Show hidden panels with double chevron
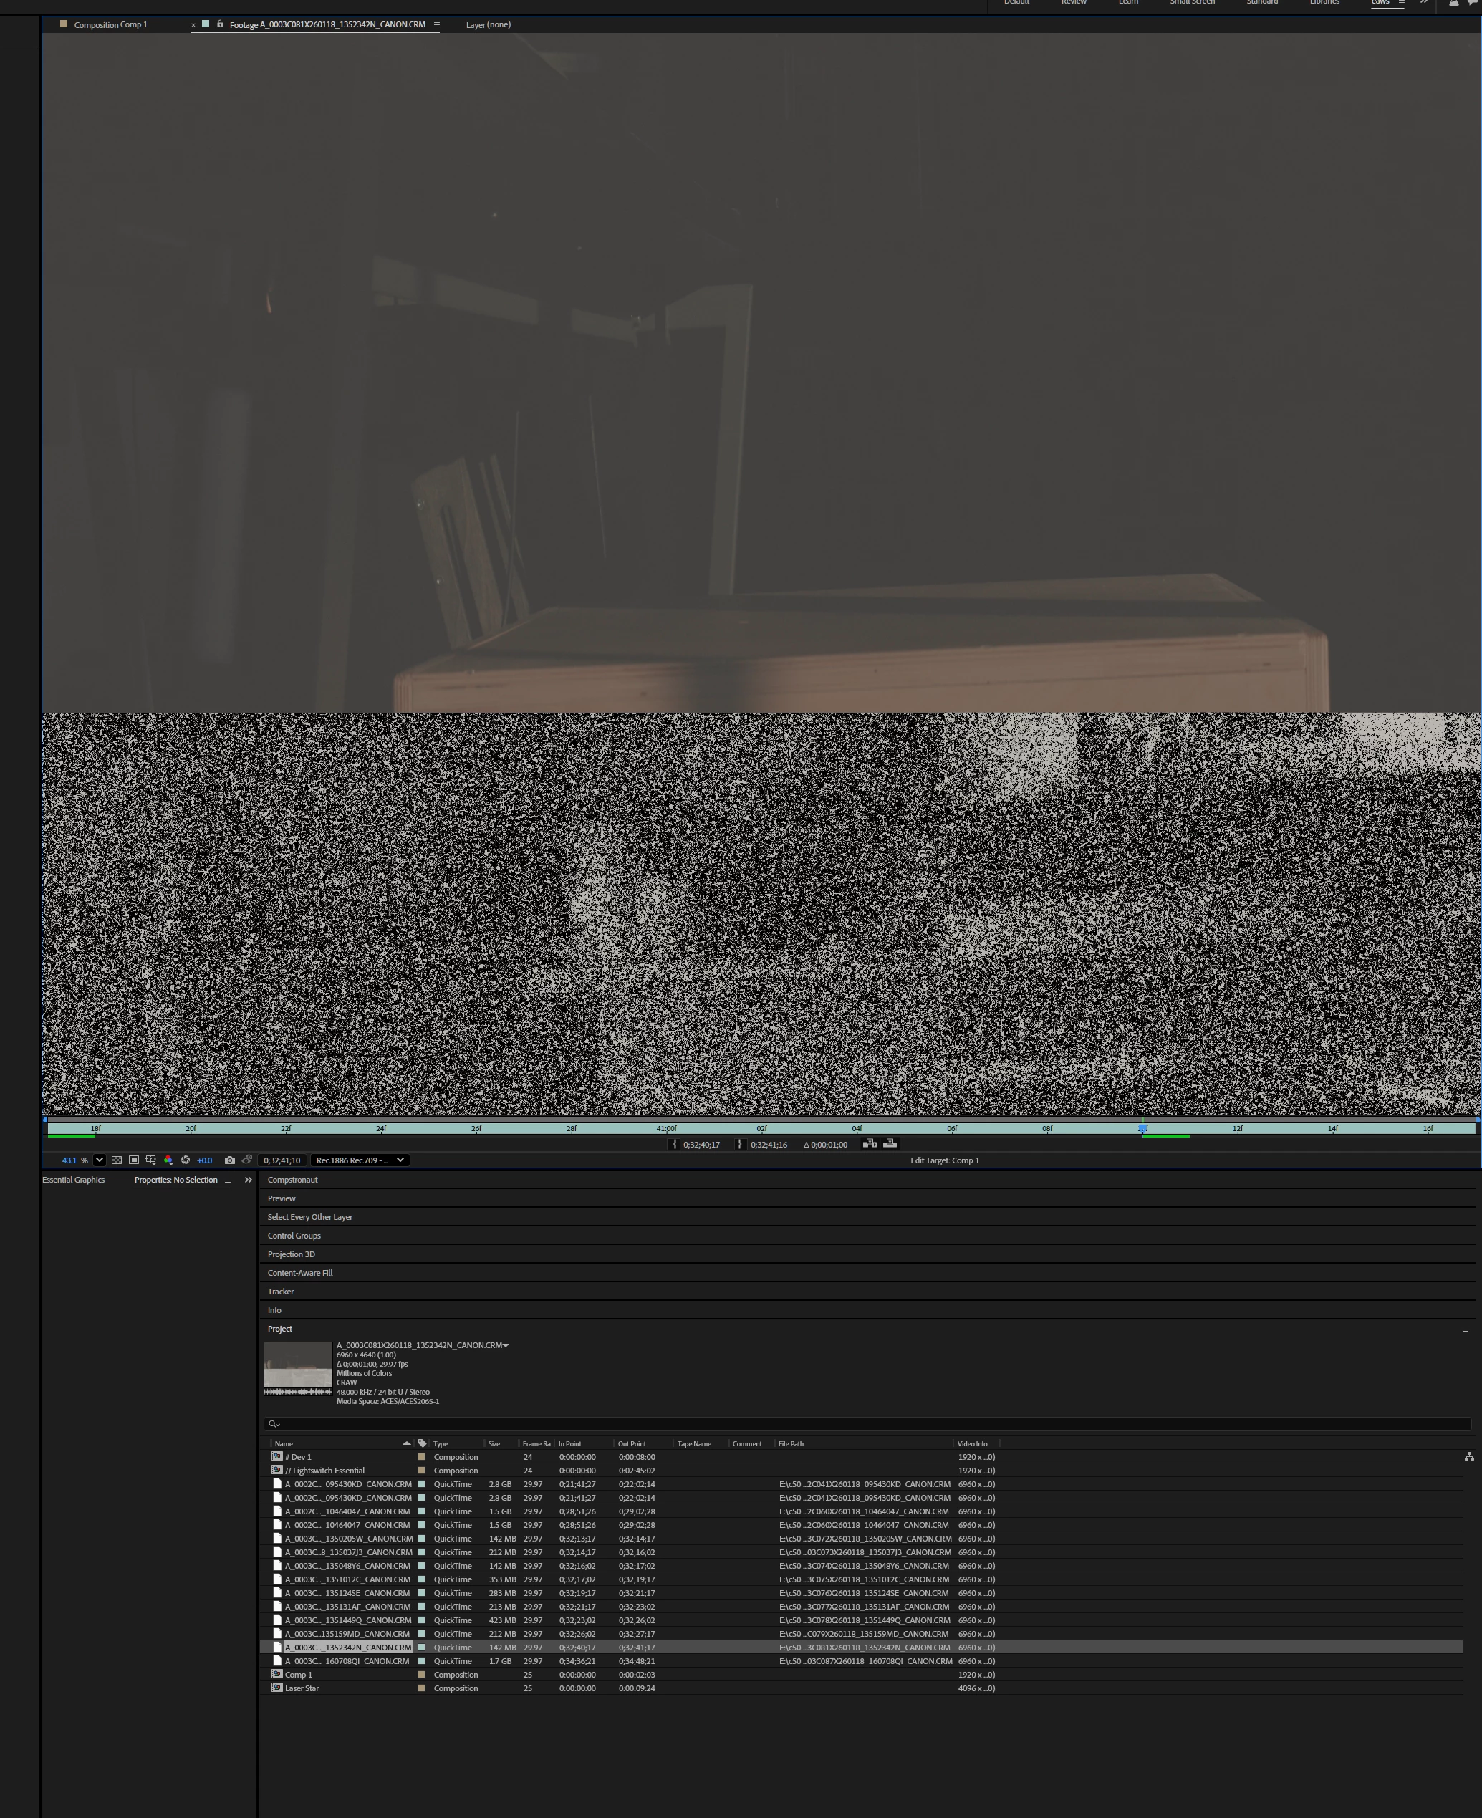Screen dimensions: 1482x1818 [x=249, y=1180]
